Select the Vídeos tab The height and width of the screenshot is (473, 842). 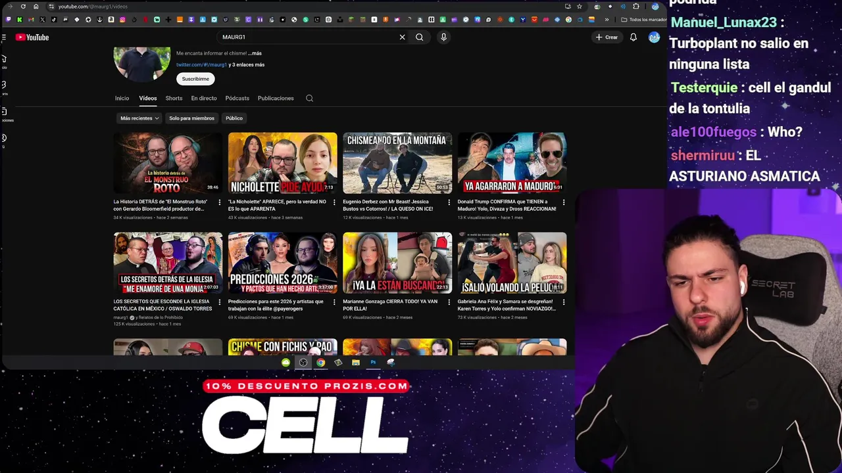148,99
